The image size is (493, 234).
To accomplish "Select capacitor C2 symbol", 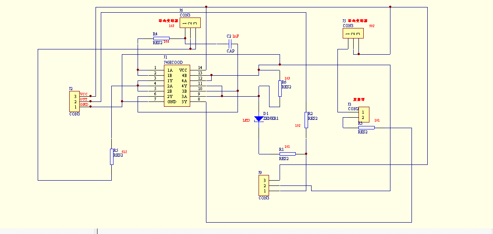I will (x=230, y=44).
